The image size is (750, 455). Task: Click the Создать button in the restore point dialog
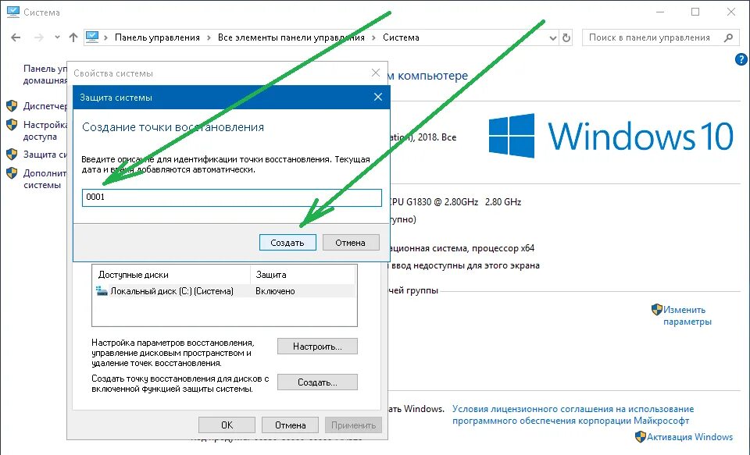tap(287, 242)
